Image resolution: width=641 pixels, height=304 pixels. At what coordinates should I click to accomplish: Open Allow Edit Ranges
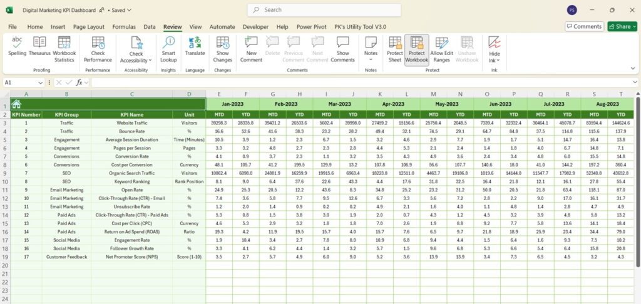pos(441,49)
